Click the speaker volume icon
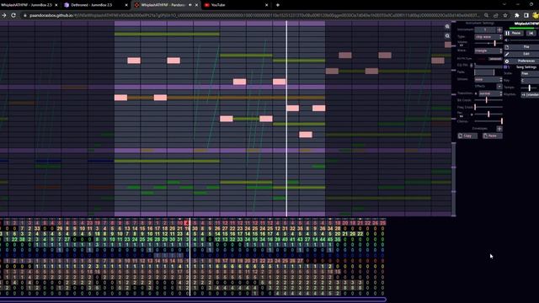This screenshot has height=303, width=539. click(x=506, y=40)
